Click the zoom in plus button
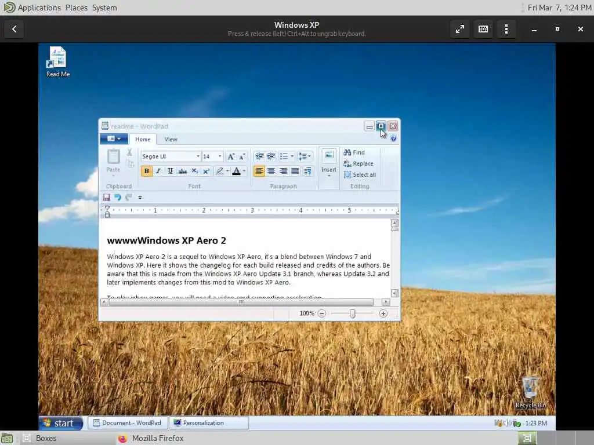Image resolution: width=594 pixels, height=445 pixels. click(x=383, y=313)
